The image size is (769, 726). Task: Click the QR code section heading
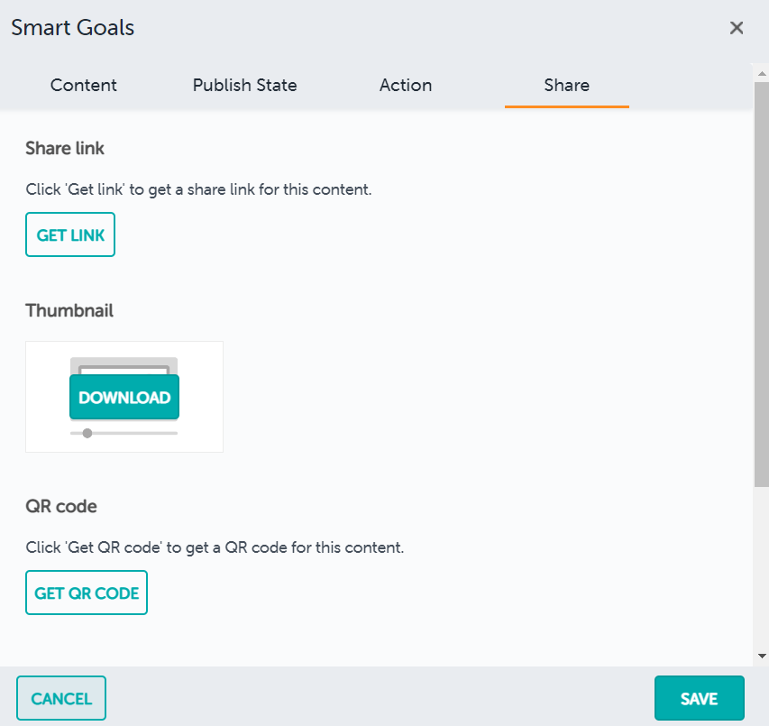61,506
